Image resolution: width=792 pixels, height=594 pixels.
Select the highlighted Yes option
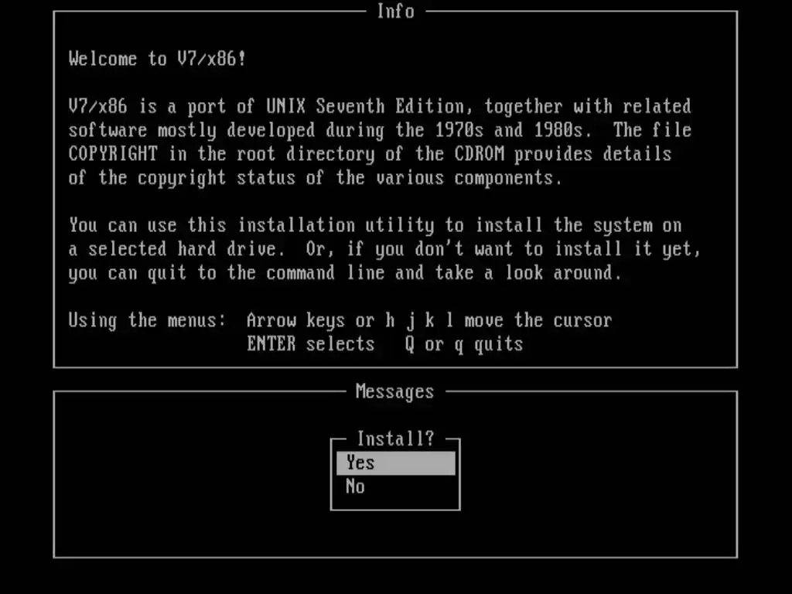[x=395, y=463]
